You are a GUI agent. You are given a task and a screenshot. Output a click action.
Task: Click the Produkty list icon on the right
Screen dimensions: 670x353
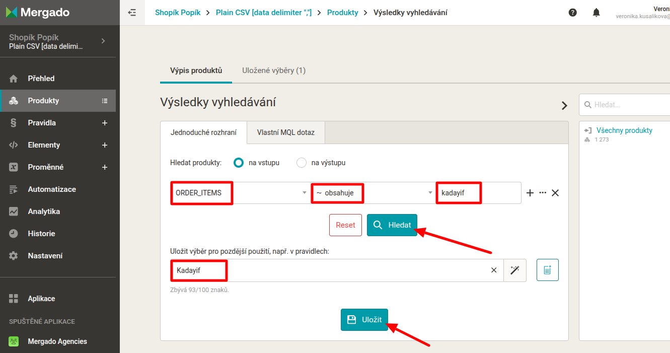pyautogui.click(x=105, y=101)
